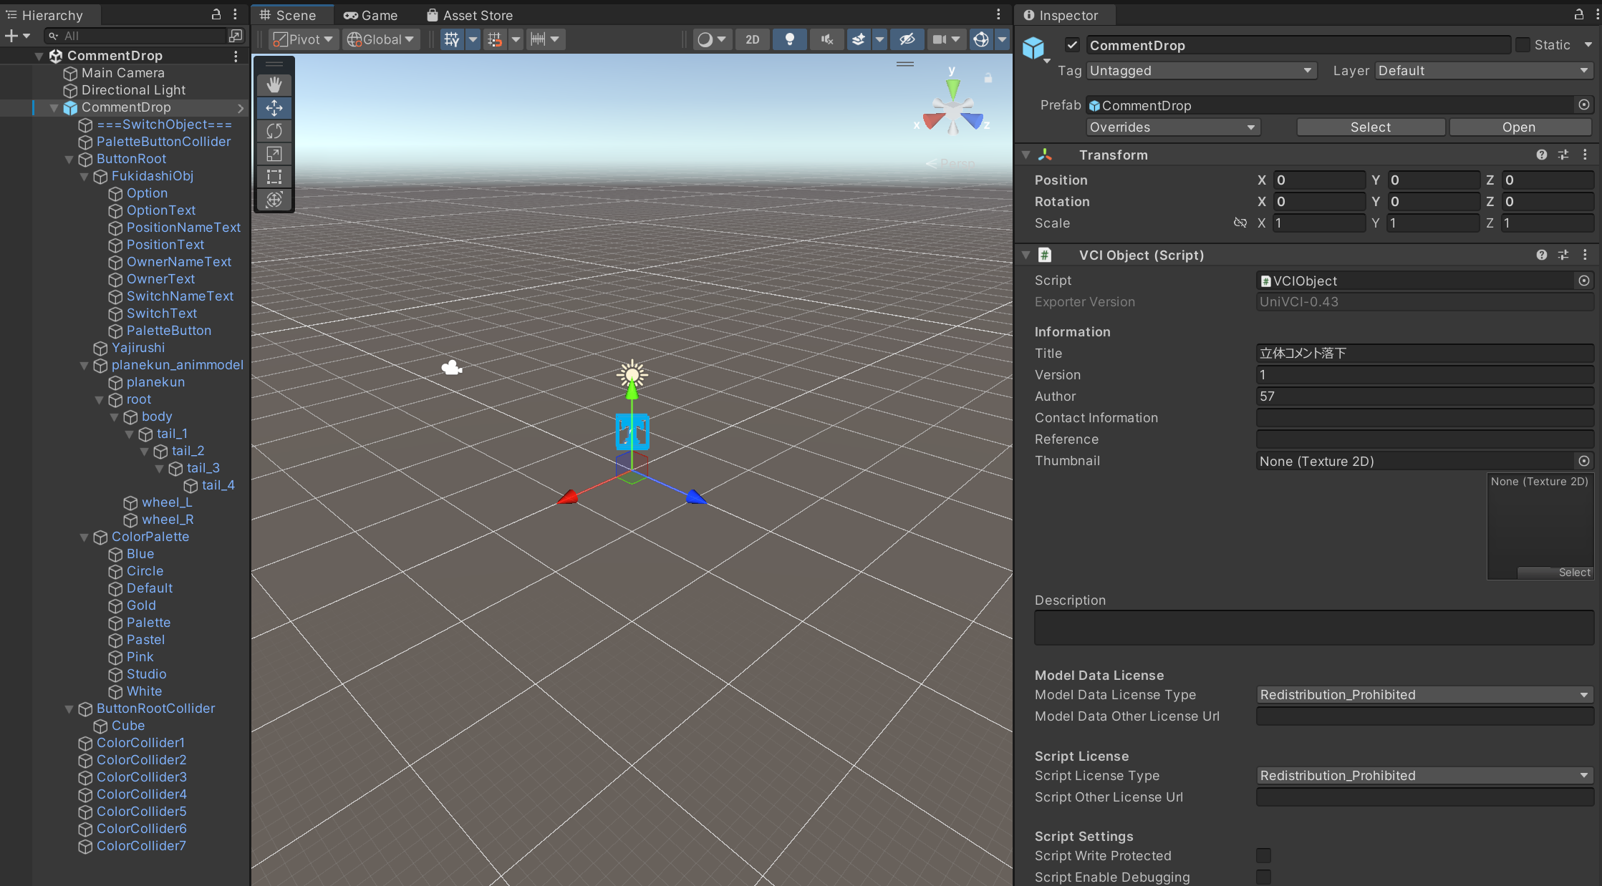1602x886 pixels.
Task: Select the Move tool
Action: pyautogui.click(x=274, y=108)
